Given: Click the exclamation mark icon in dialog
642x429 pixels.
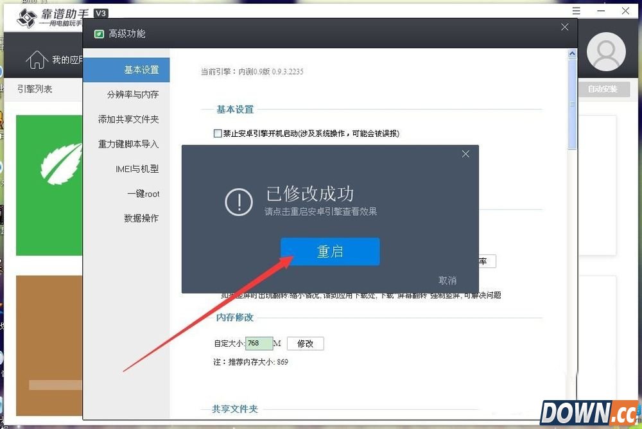Looking at the screenshot, I should tap(238, 202).
